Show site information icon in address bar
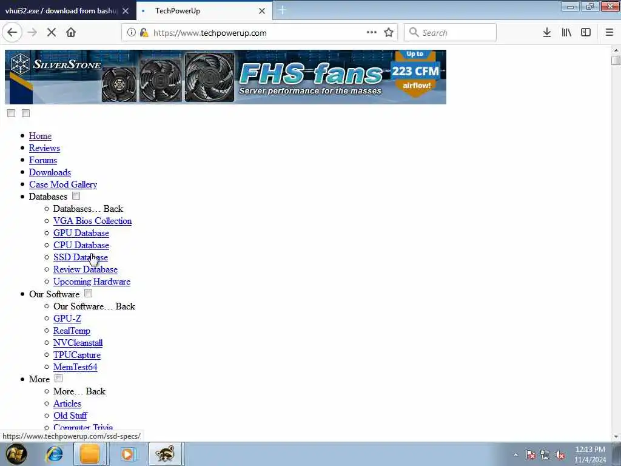The image size is (621, 466). point(131,33)
